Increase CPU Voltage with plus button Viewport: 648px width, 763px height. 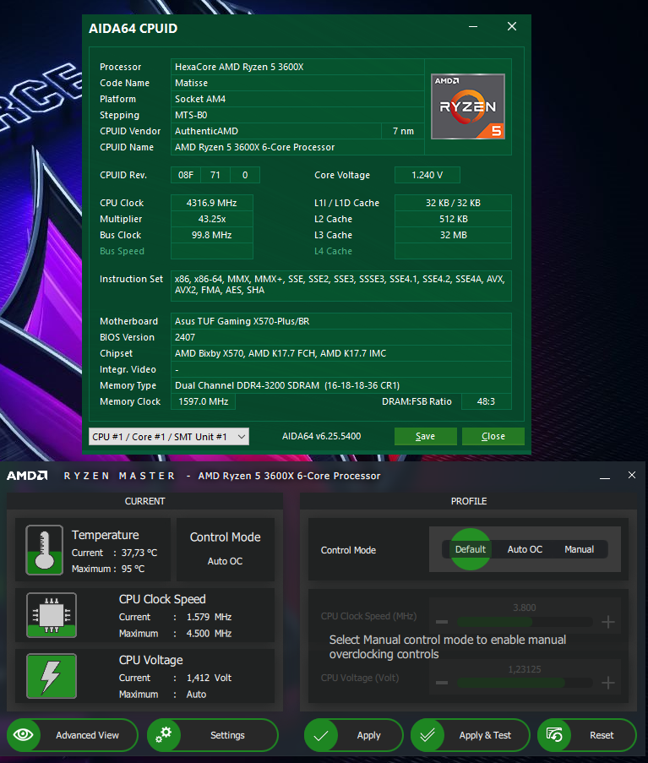(x=608, y=683)
